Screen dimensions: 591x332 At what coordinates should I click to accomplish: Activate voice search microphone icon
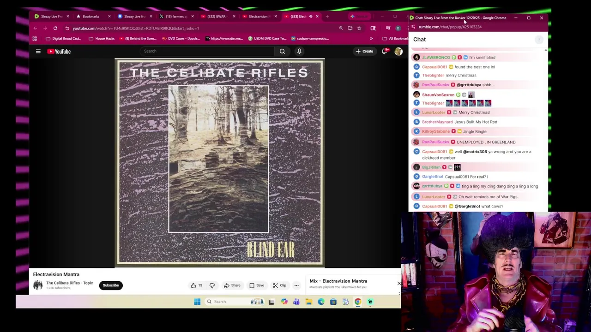299,51
